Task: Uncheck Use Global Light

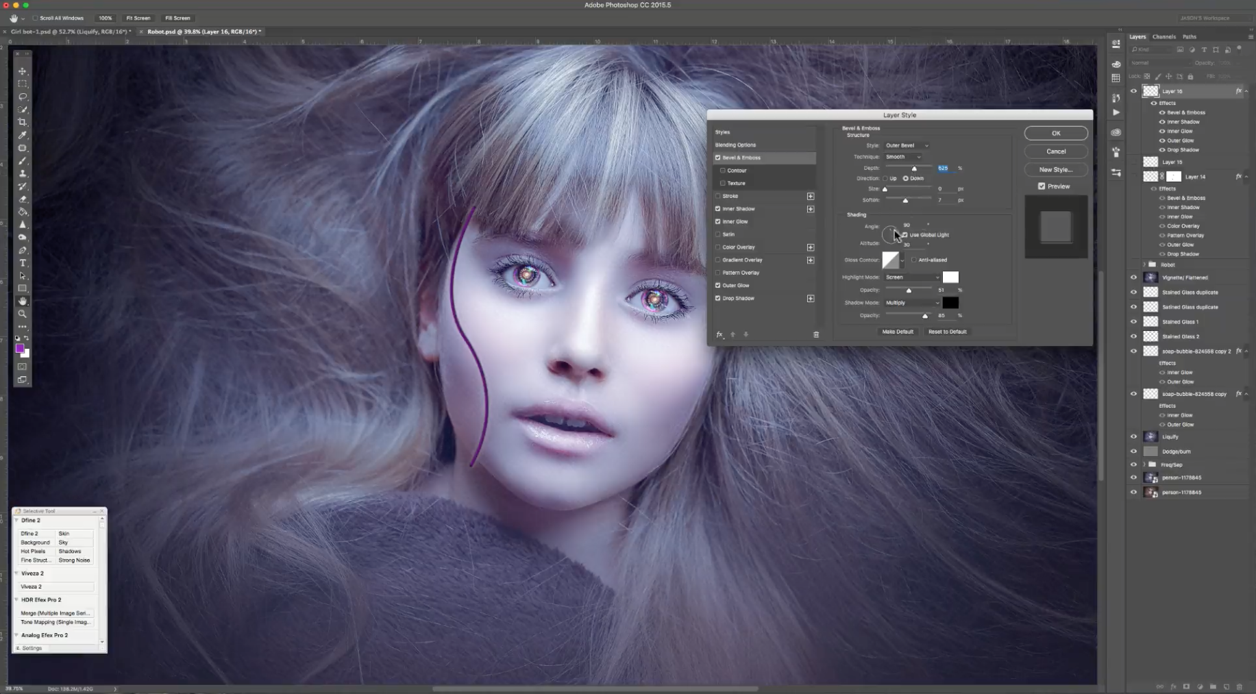Action: (904, 234)
